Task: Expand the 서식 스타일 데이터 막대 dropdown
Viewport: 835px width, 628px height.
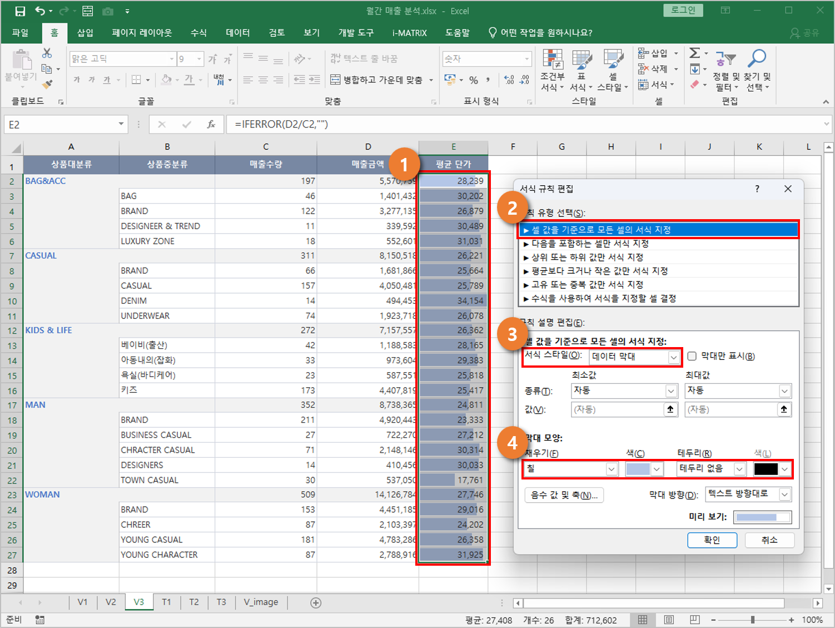Action: coord(673,357)
